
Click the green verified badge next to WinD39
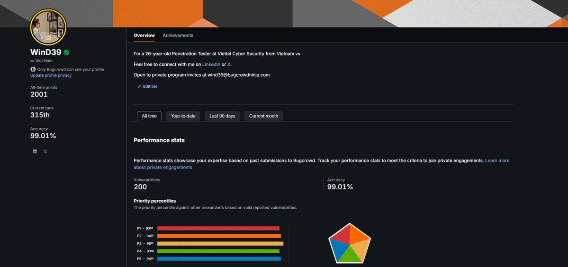tap(66, 53)
